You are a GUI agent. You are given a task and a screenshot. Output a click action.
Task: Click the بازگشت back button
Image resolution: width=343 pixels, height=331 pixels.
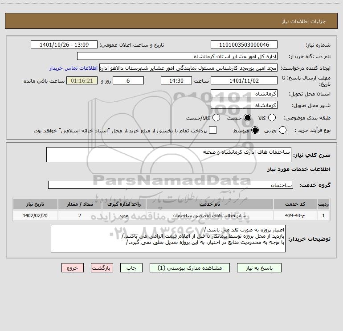pos(102,268)
